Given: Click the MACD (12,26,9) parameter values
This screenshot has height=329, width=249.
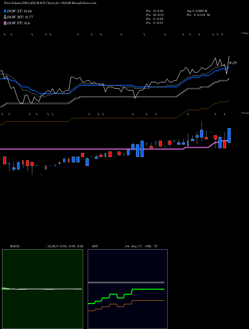Looking at the screenshot, I should click(64, 246).
